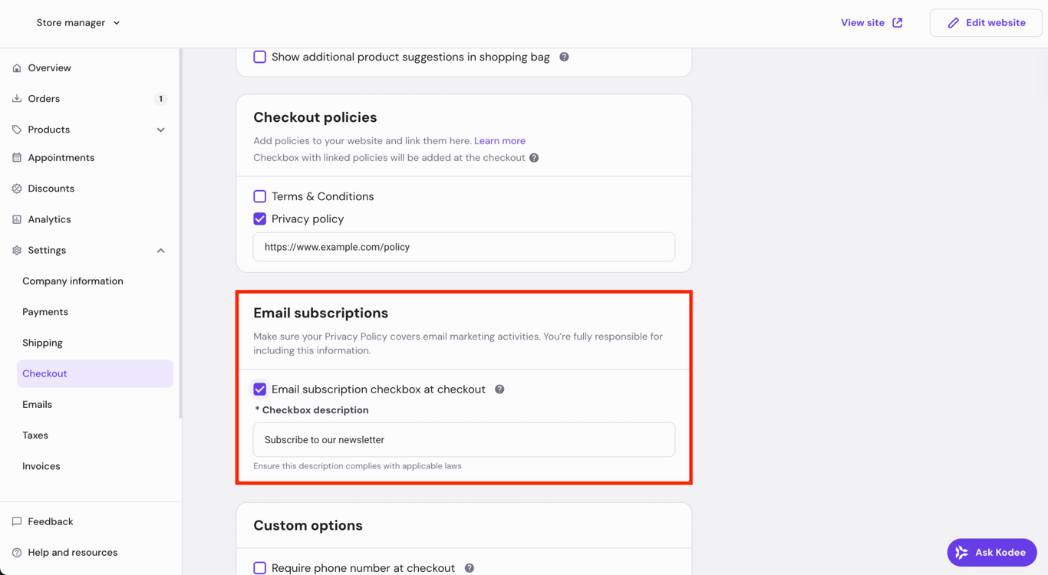Click the Settings gear icon in sidebar
The height and width of the screenshot is (575, 1048).
[17, 250]
